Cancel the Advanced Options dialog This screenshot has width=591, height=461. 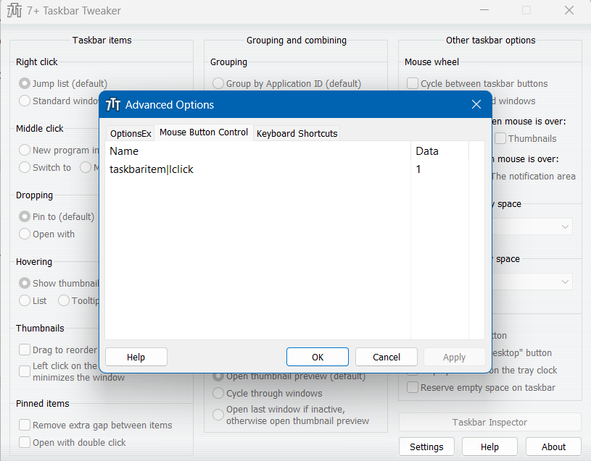click(387, 357)
